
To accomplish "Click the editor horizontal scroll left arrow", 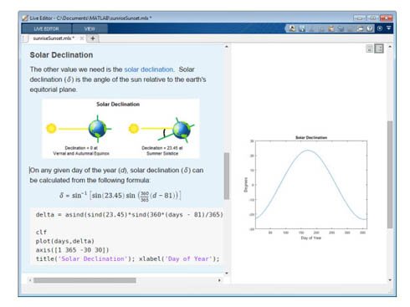I will click(x=30, y=280).
